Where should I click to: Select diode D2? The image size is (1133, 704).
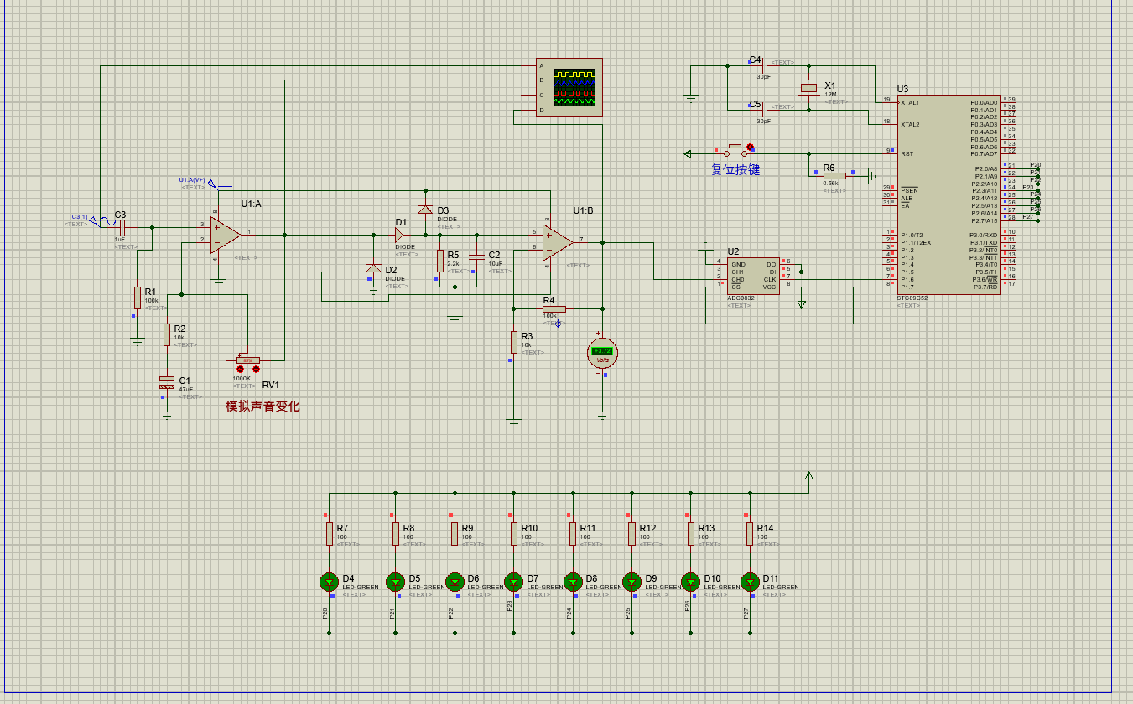coord(373,268)
